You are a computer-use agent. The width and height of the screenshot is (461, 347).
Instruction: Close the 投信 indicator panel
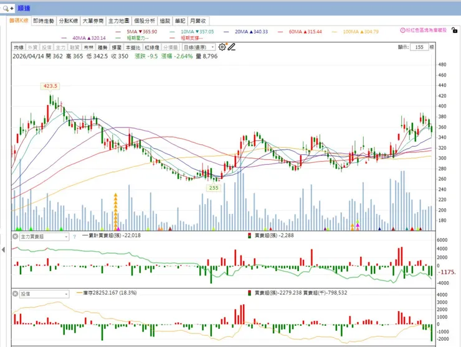(x=16, y=294)
